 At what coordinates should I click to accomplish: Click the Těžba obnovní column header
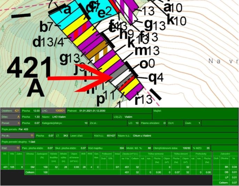tap(181, 154)
